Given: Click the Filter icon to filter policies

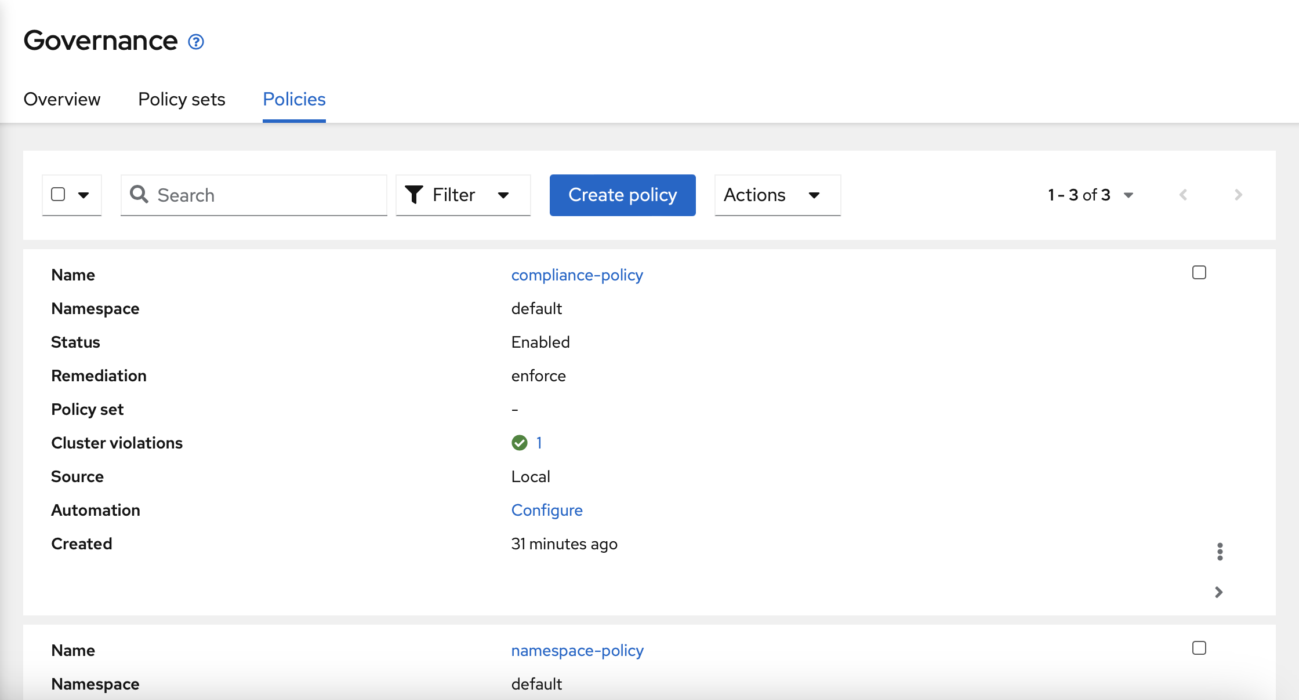Looking at the screenshot, I should click(413, 195).
